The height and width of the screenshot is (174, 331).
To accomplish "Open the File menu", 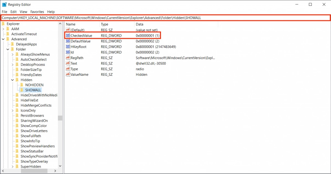I will pos(5,12).
